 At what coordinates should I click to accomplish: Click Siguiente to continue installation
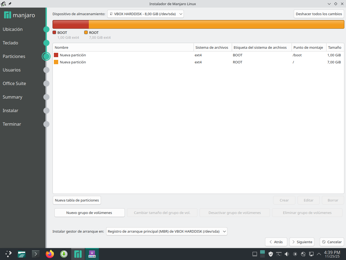click(x=302, y=242)
